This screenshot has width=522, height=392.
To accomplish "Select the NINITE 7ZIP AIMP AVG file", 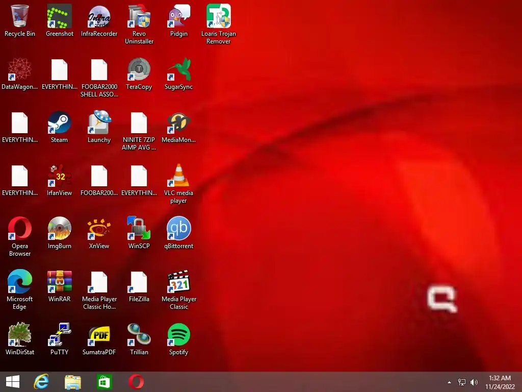I will [x=139, y=131].
